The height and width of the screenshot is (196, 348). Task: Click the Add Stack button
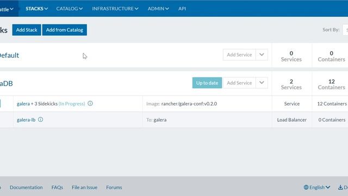(x=27, y=30)
